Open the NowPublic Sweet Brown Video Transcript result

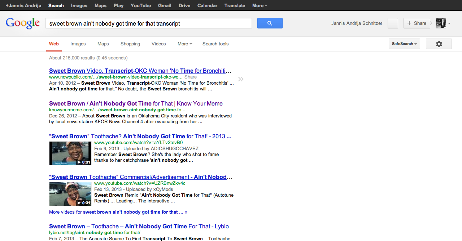coord(140,71)
